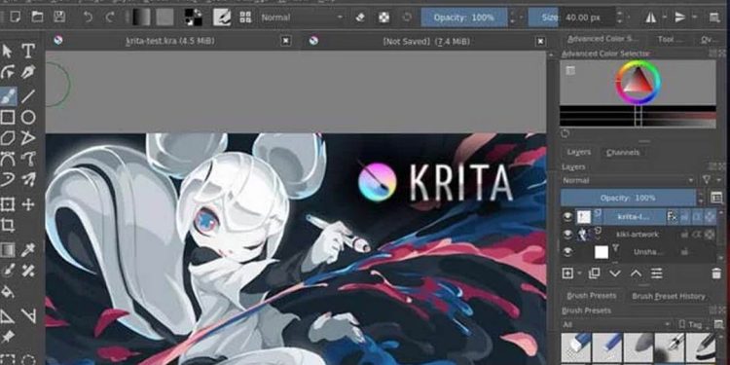Select the Polyline tool
730x365 pixels.
point(28,138)
